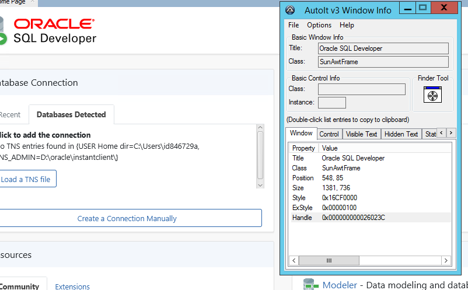
Task: Click the Oracle SQL Developer logo
Action: (x=48, y=32)
